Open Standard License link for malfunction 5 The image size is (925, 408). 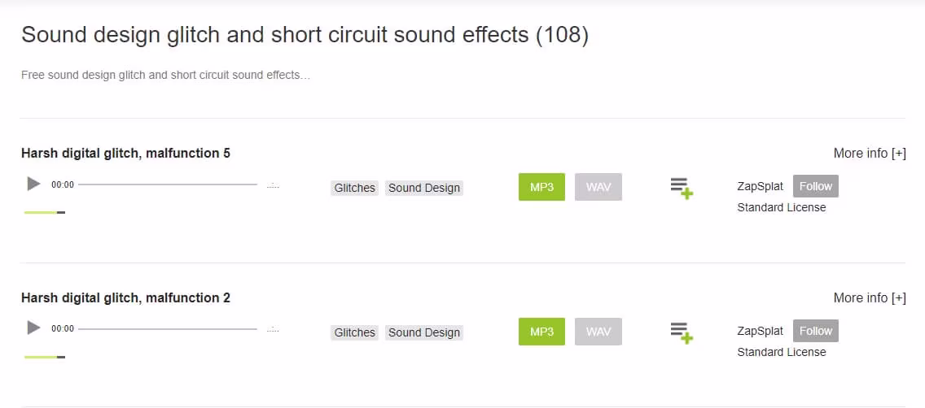[x=781, y=207]
